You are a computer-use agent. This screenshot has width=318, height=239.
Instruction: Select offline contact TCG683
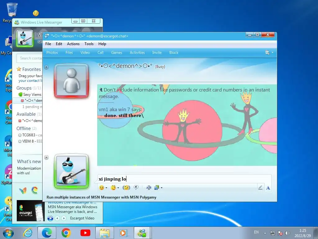(x=30, y=135)
